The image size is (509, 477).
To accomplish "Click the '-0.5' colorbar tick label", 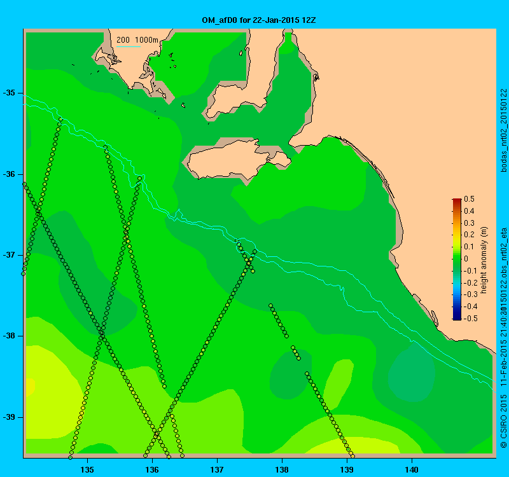I will [470, 319].
